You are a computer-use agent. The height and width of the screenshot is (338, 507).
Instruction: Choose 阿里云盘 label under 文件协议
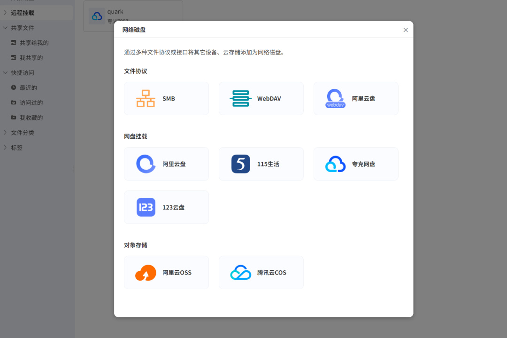tap(363, 98)
